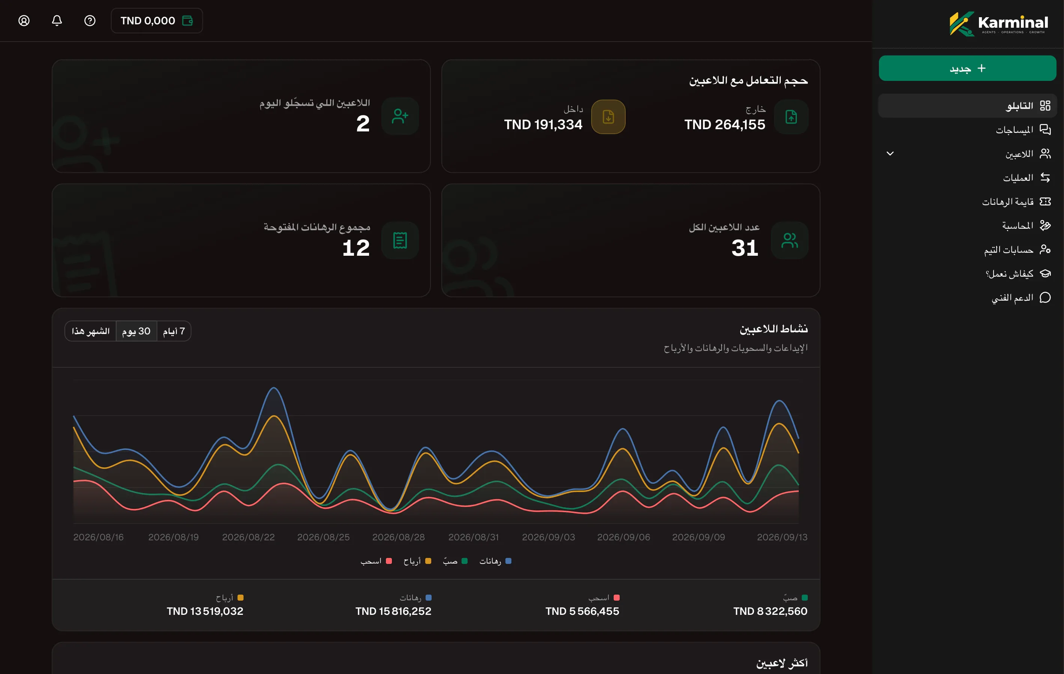The width and height of the screenshot is (1064, 674).
Task: Select the 7 أيام time range tab
Action: [174, 331]
